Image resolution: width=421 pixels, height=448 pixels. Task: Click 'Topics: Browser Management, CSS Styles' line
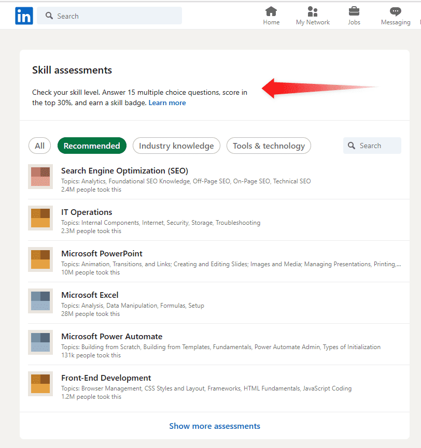[206, 388]
